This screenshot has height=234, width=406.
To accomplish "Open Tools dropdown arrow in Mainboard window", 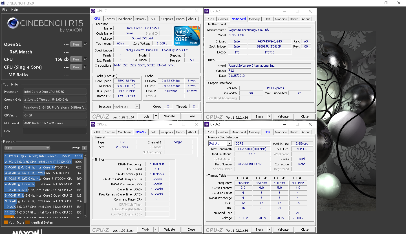I will pyautogui.click(x=269, y=116).
